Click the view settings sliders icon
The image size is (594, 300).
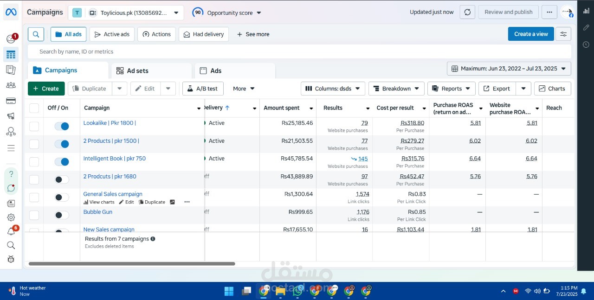click(563, 34)
